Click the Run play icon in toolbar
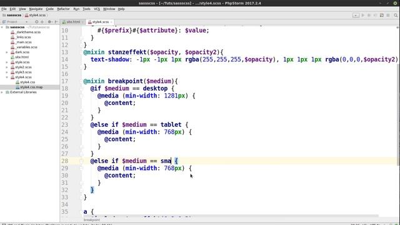Screen dimensions: 400x225 pyautogui.click(x=362, y=15)
